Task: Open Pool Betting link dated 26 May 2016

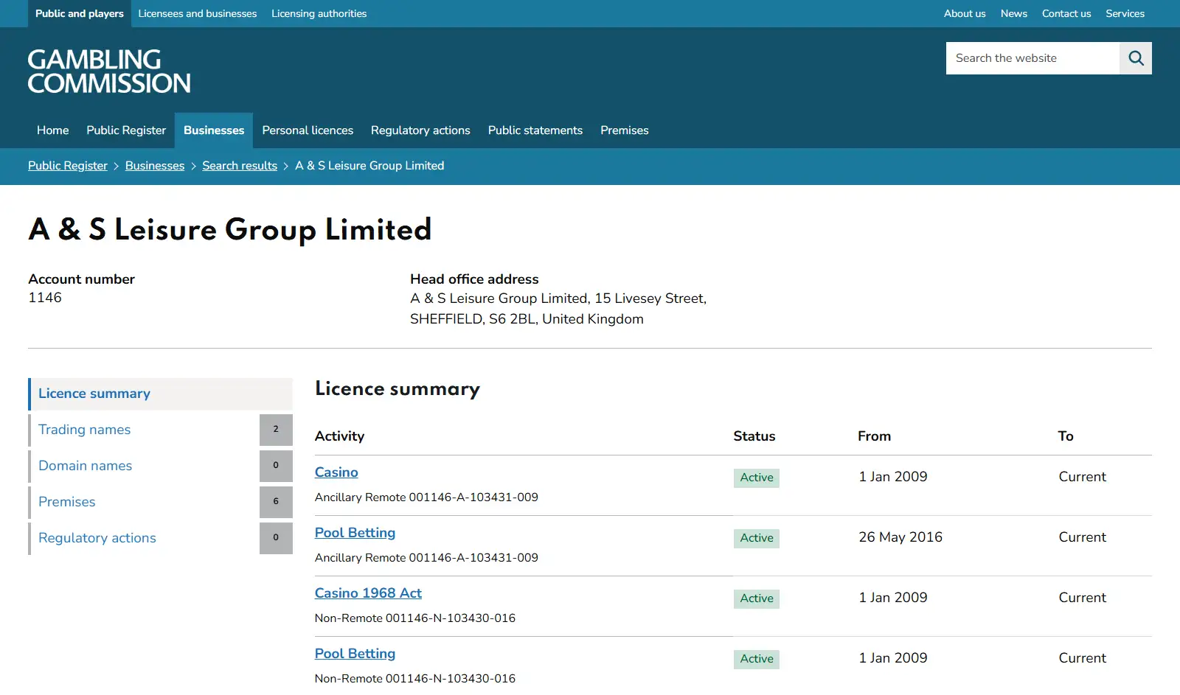Action: [355, 533]
